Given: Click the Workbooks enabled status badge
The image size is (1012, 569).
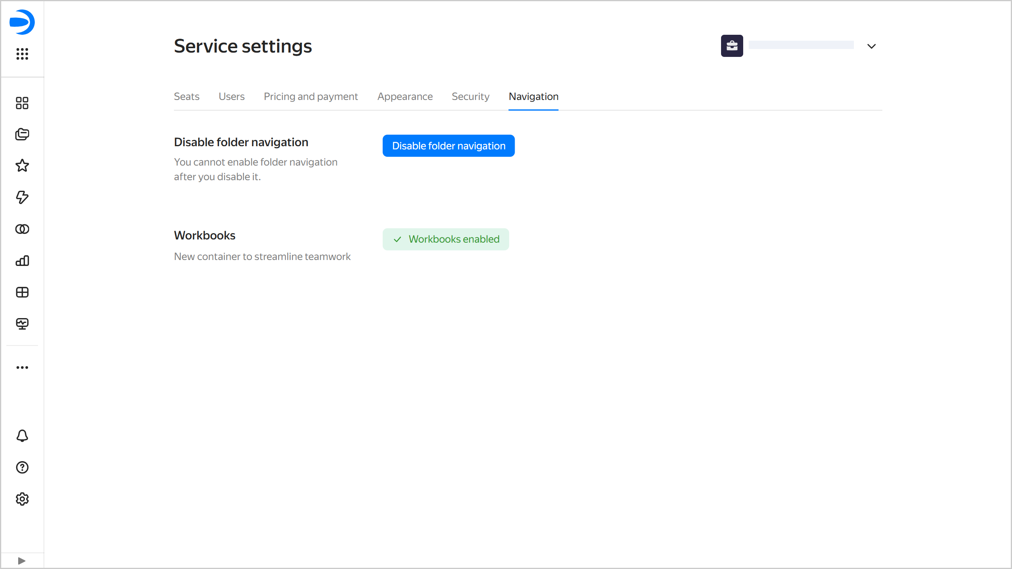Looking at the screenshot, I should point(446,239).
